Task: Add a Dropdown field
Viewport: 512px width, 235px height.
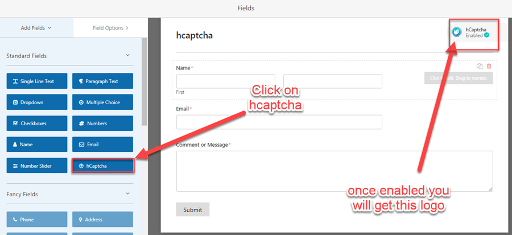Action: (x=37, y=102)
